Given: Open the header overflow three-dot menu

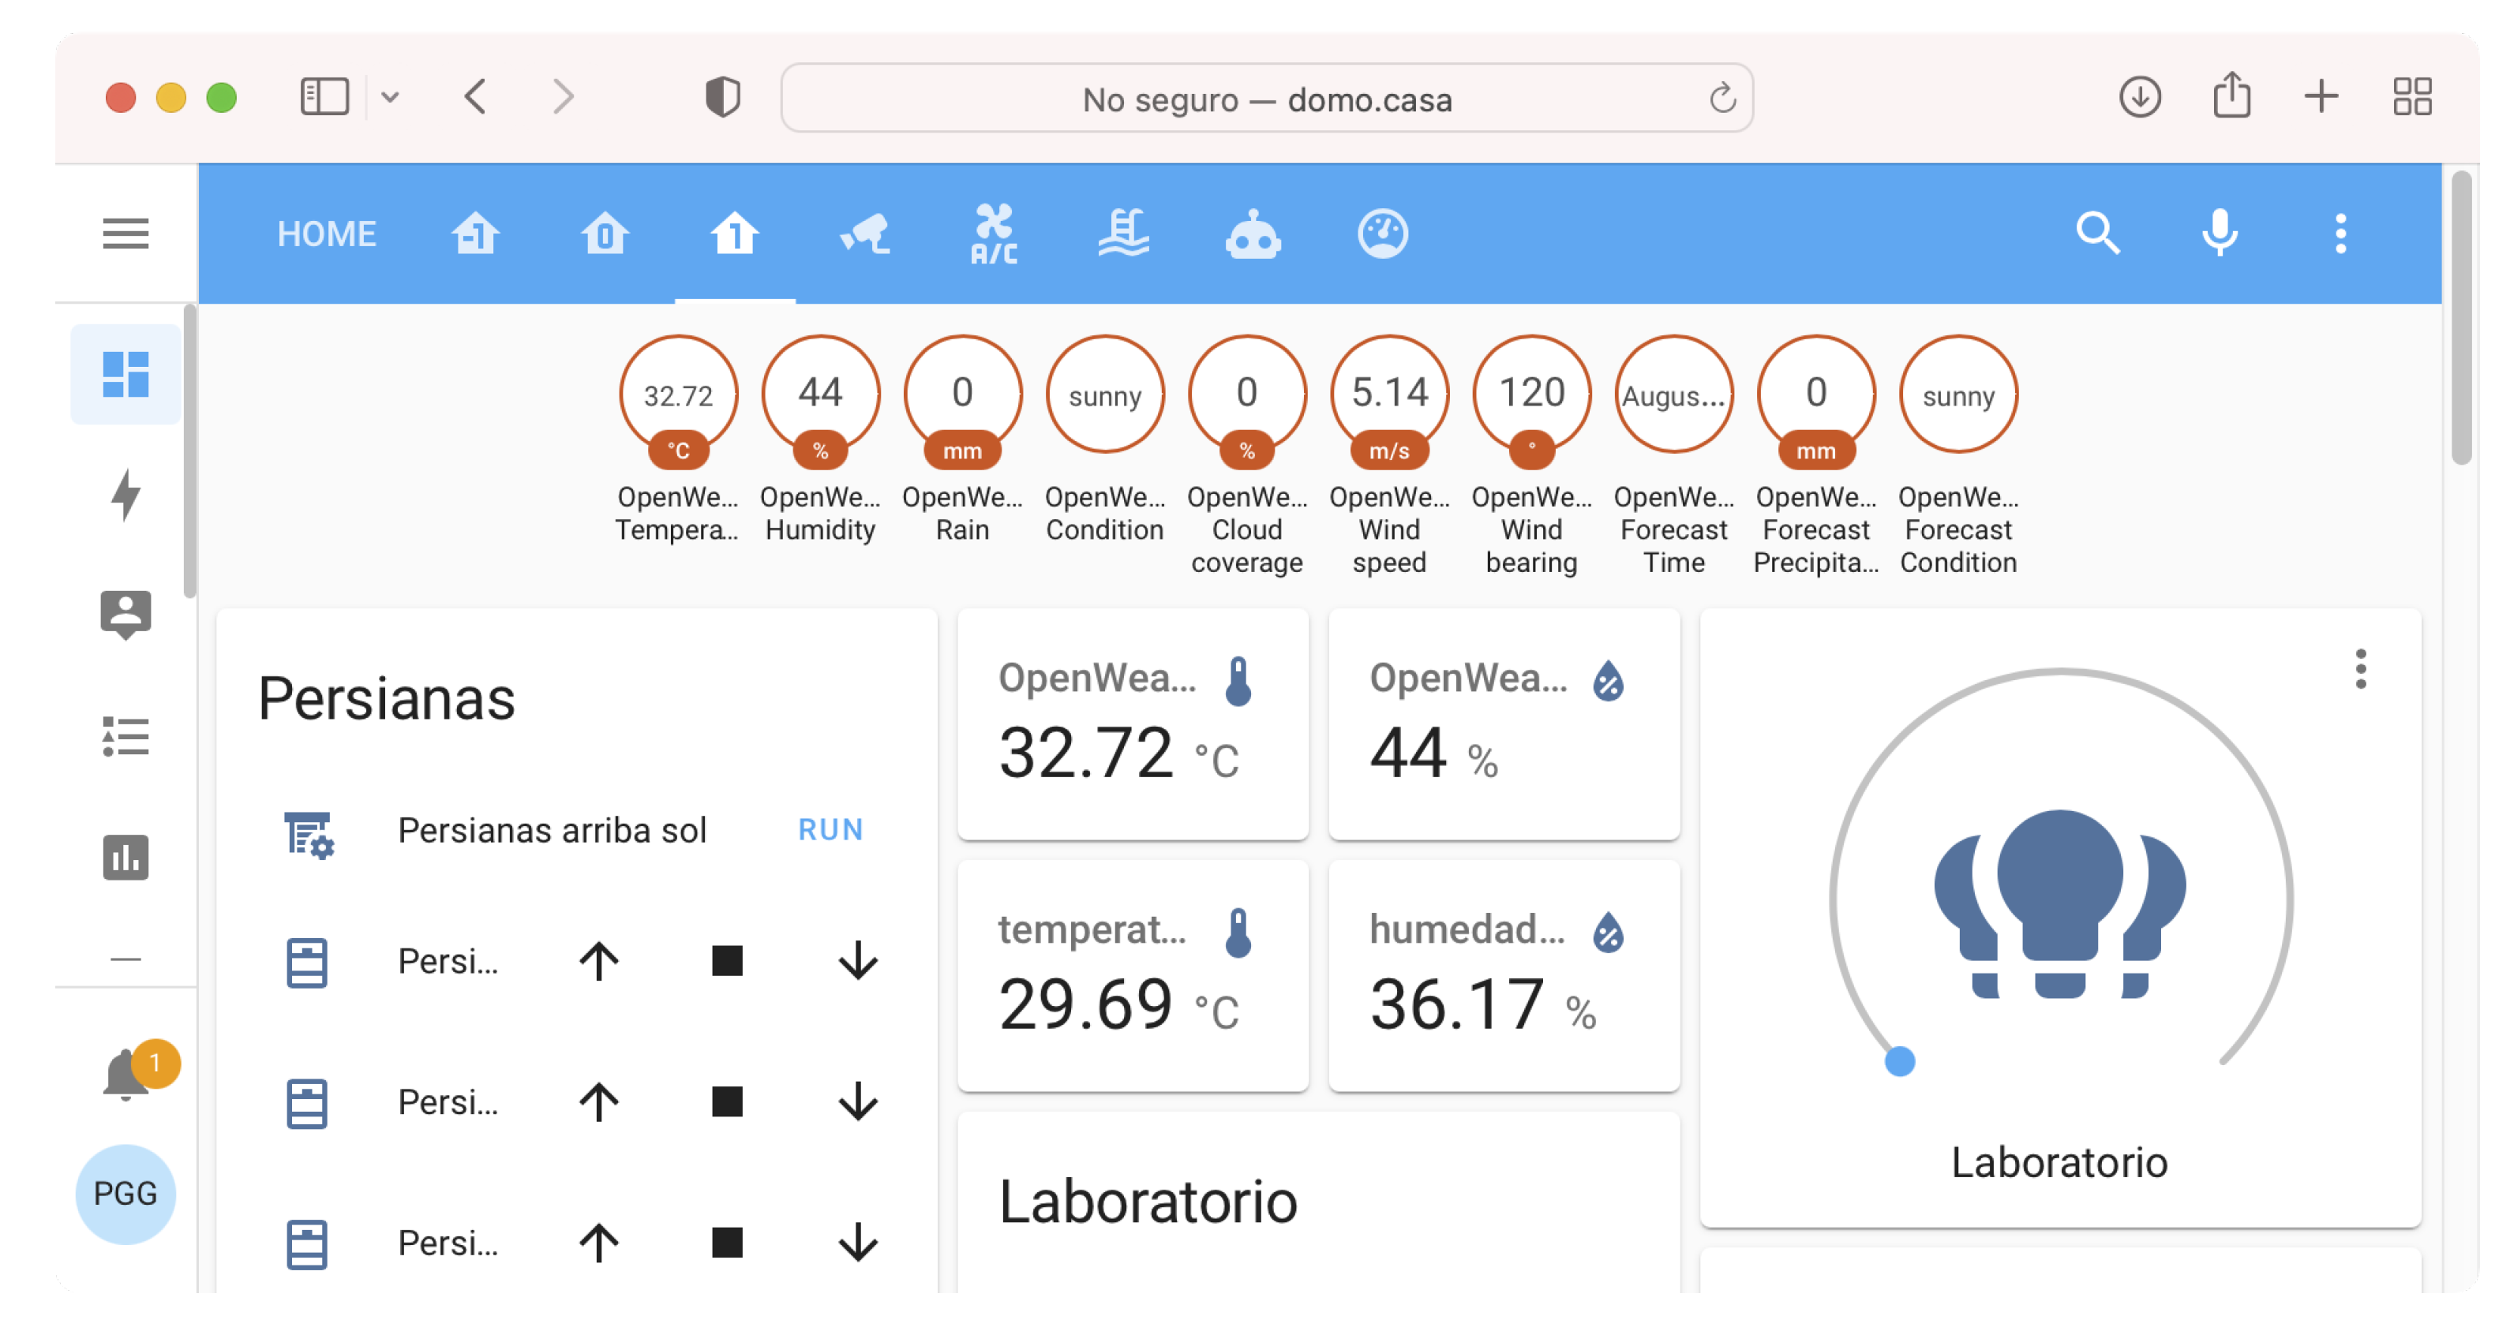Looking at the screenshot, I should pos(2340,234).
